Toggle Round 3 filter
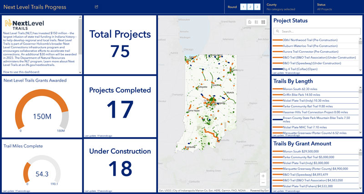This screenshot has height=194, width=364. click(257, 7)
